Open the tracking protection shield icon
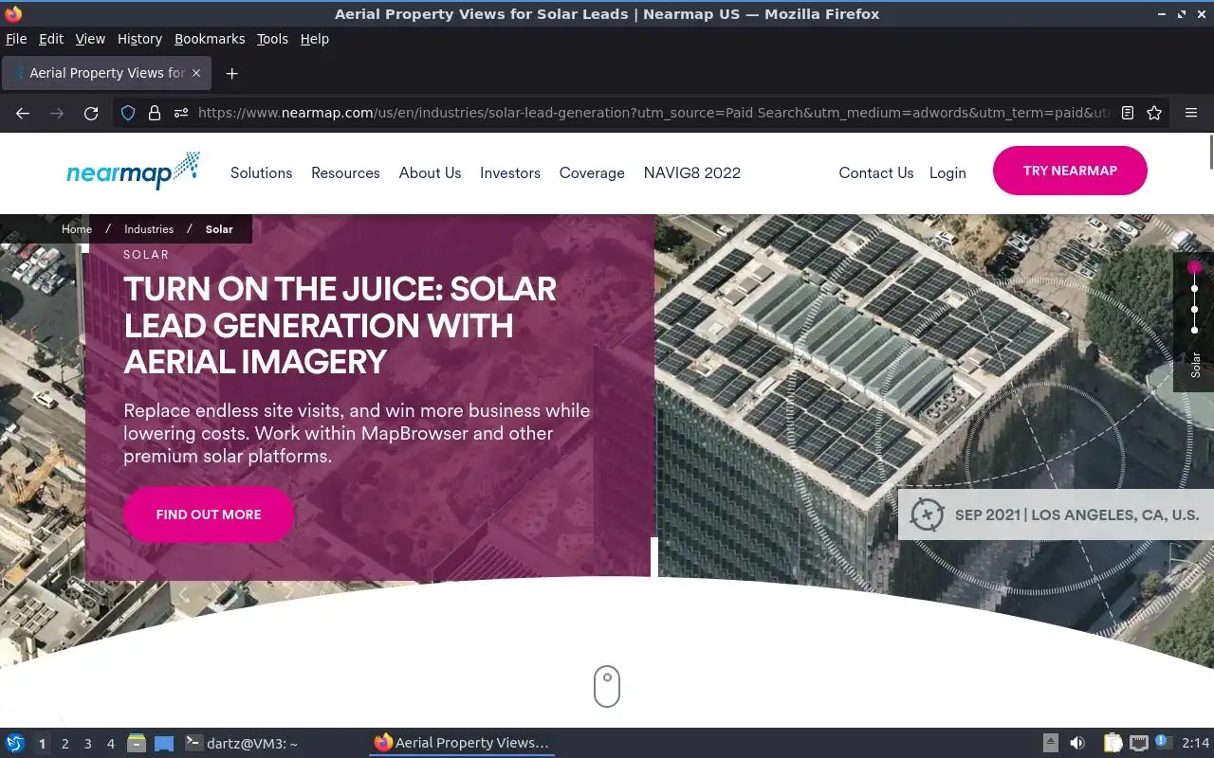The width and height of the screenshot is (1214, 758). (128, 113)
